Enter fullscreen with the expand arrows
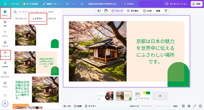 coord(195,106)
